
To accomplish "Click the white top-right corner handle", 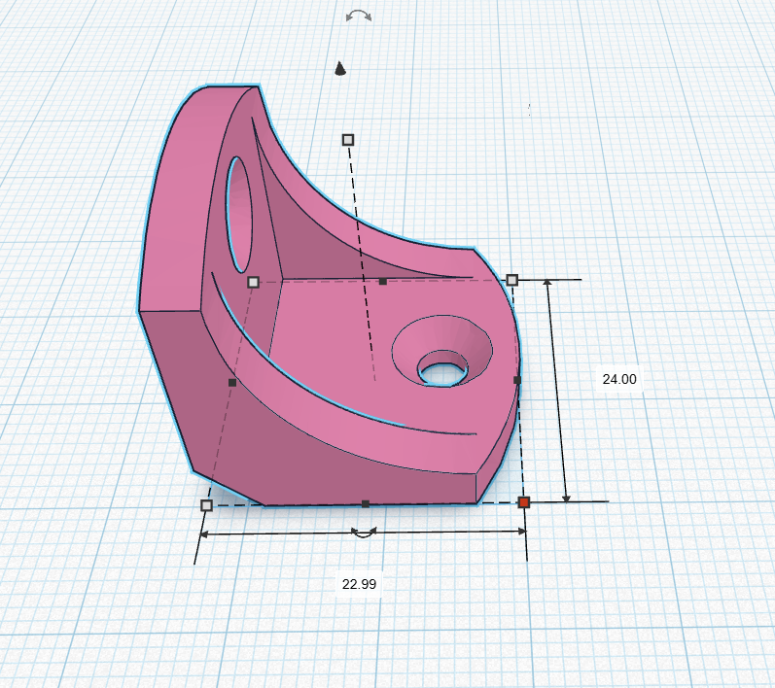I will (x=512, y=280).
